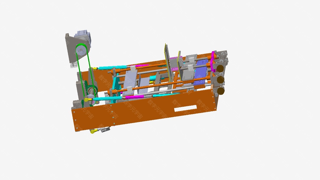Screen dimensions: 320x180
Task: Select the shorter yellow-edged vertical plate
Action: 179,65
